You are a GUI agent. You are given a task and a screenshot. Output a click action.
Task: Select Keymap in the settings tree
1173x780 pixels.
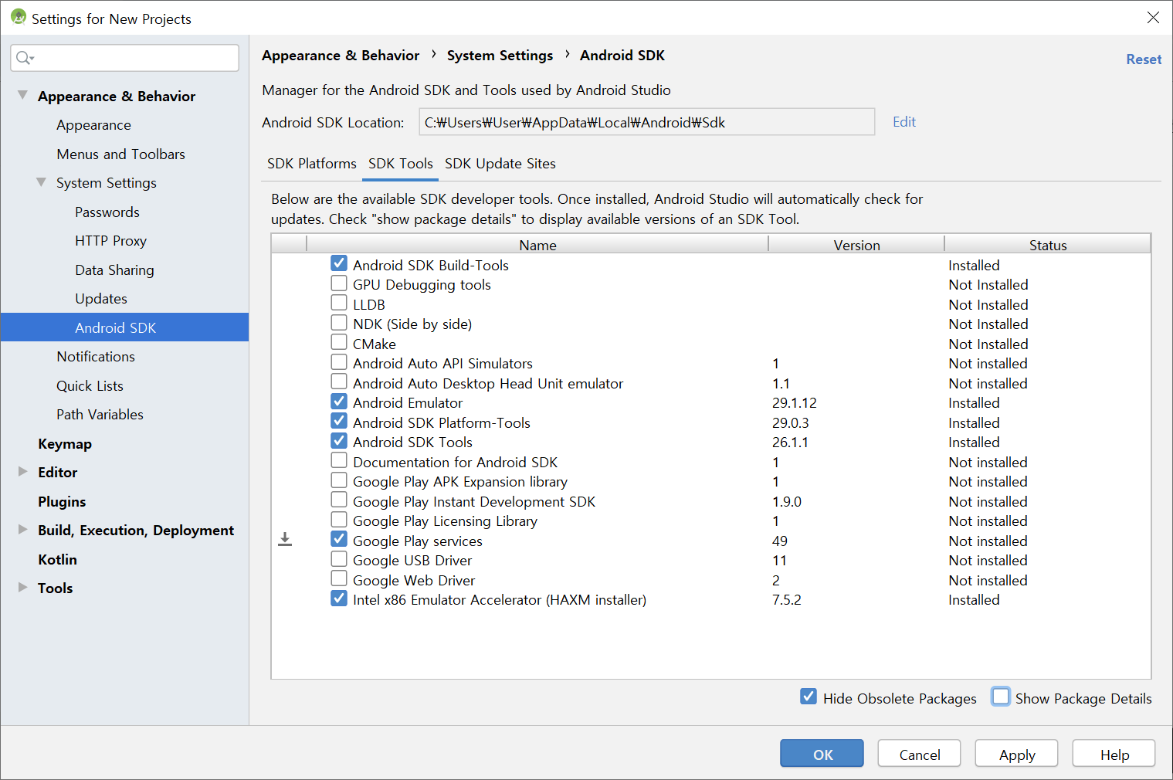pyautogui.click(x=65, y=444)
